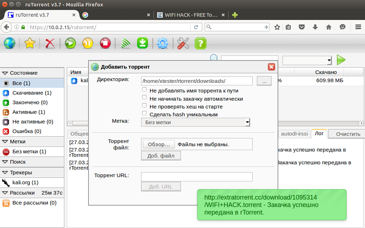The image size is (365, 228).
Task: Open a new Firefox tab with plus icon
Action: click(x=235, y=15)
